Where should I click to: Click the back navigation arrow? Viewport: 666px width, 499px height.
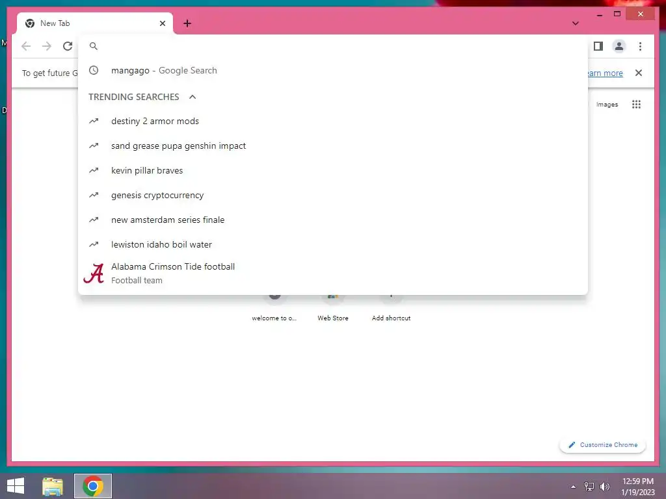tap(26, 46)
